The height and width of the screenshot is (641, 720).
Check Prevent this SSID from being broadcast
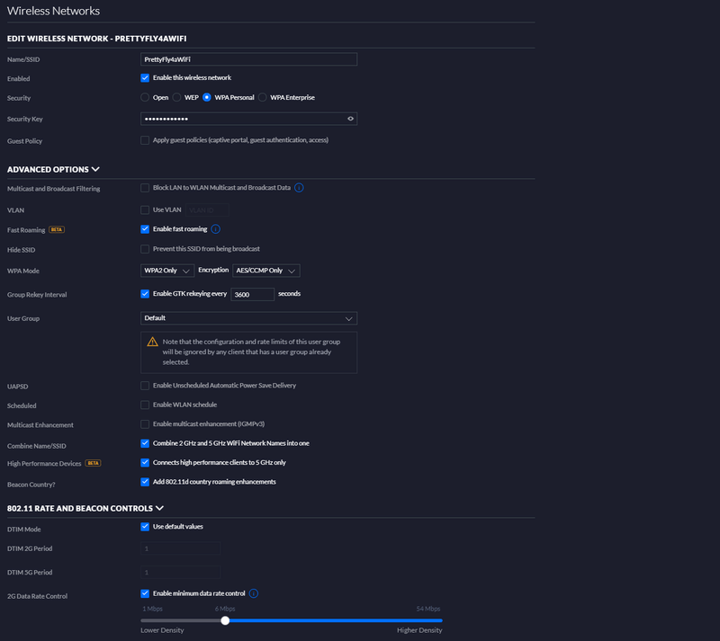(x=145, y=249)
